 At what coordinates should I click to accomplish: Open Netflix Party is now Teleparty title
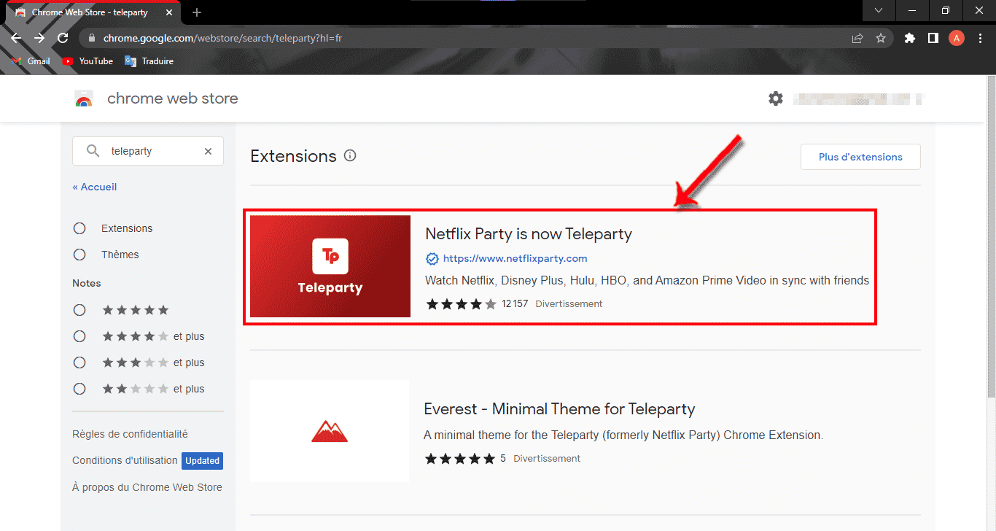click(529, 234)
